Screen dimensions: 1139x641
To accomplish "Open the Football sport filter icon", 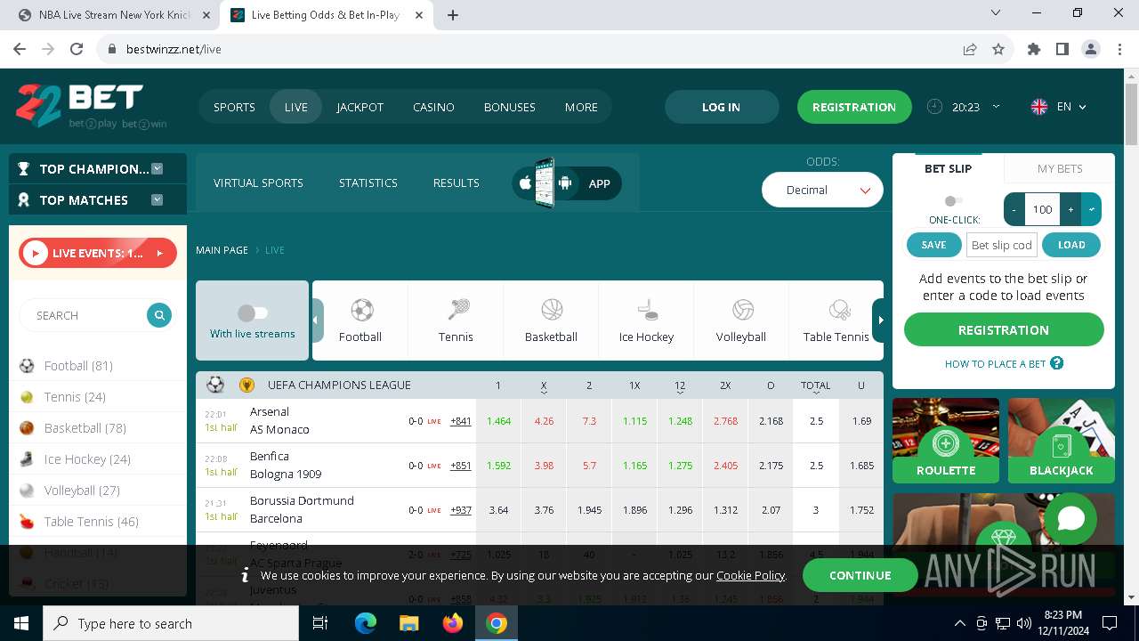I will coord(361,310).
